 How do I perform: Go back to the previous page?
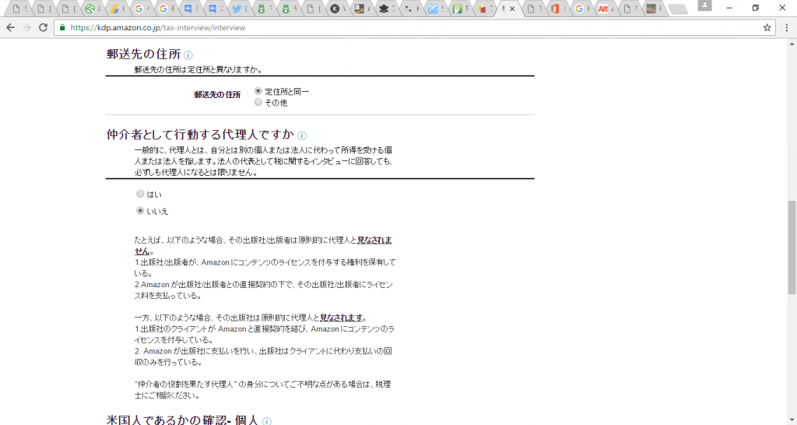click(x=10, y=28)
